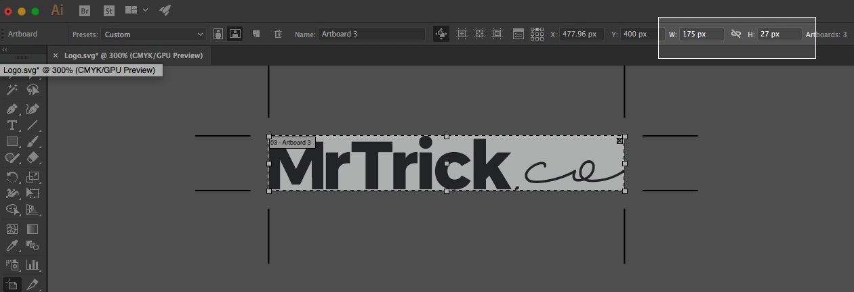This screenshot has height=292, width=854.
Task: Set artboard to Portrait orientation
Action: pos(218,34)
